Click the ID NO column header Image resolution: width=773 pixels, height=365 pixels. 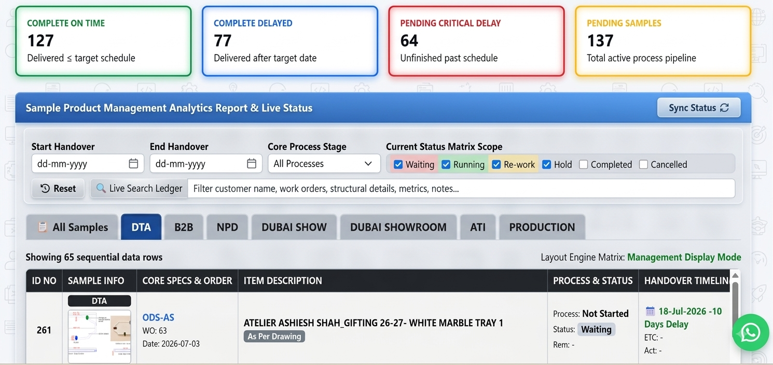[44, 280]
